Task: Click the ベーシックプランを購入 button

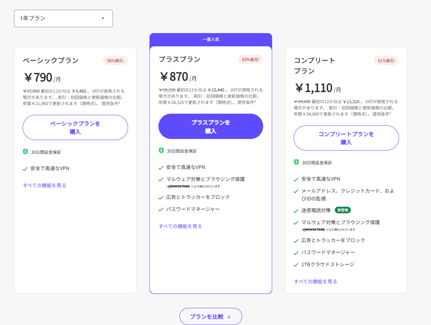Action: click(75, 128)
